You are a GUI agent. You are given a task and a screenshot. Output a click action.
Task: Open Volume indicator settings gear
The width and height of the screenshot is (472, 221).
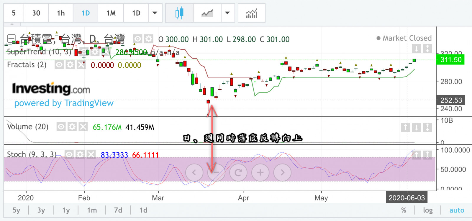(x=72, y=127)
